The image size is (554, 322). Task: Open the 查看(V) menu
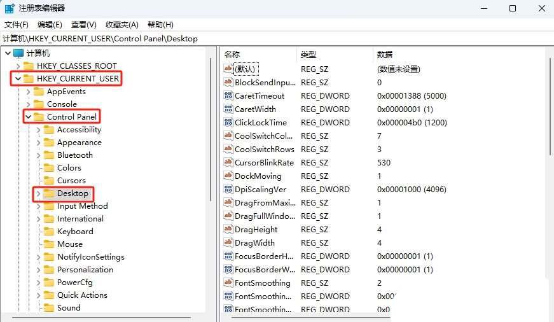click(84, 25)
